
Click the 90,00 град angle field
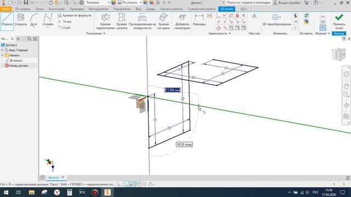(x=184, y=144)
